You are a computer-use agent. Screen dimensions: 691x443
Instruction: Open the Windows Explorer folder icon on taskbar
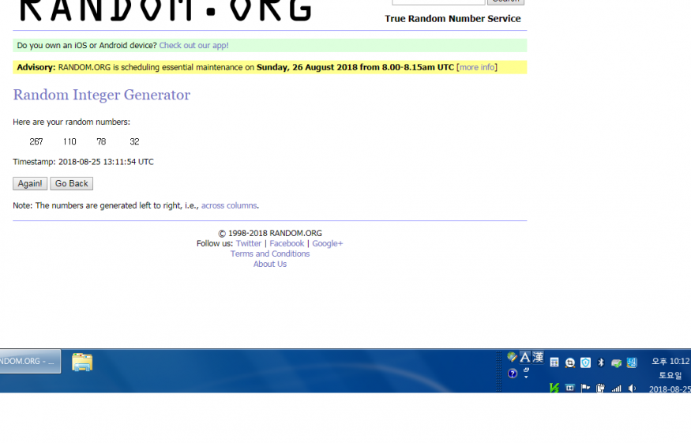82,362
